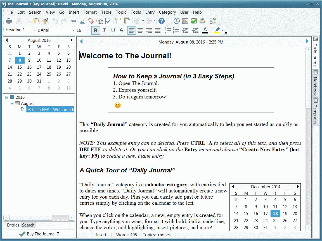The width and height of the screenshot is (322, 241).
Task: Click the Insert mode status bar indicator
Action: [x=101, y=235]
